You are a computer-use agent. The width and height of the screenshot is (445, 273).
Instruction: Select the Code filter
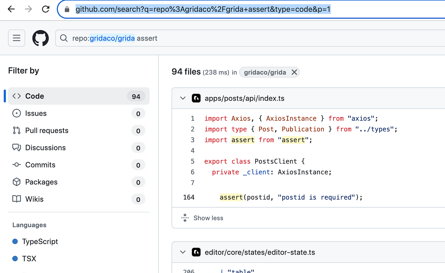pyautogui.click(x=79, y=96)
